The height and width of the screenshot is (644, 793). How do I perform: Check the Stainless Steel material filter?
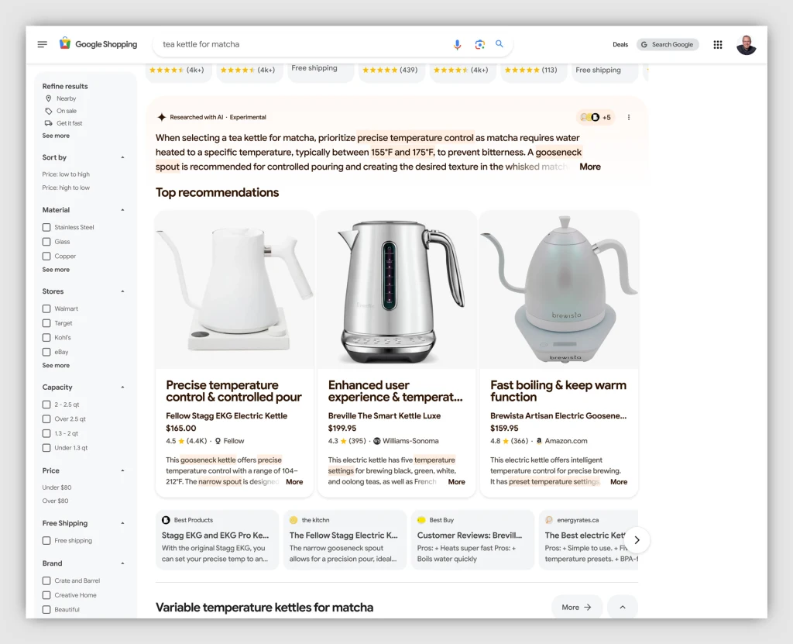46,227
